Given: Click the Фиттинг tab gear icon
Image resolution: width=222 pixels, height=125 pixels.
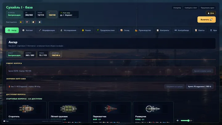Looking at the screenshot, I should point(23,30).
